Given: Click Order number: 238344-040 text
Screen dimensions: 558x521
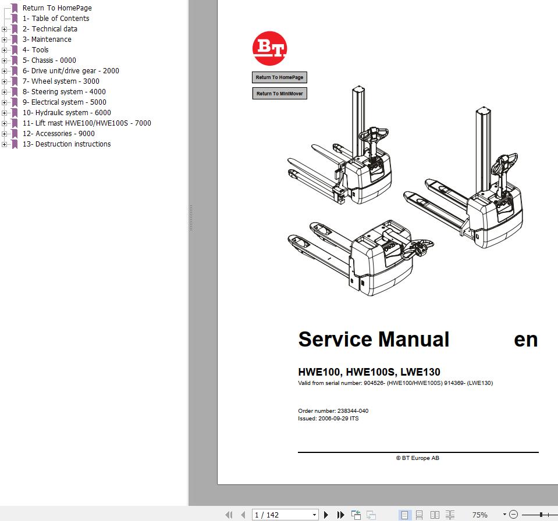Looking at the screenshot, I should tap(333, 411).
